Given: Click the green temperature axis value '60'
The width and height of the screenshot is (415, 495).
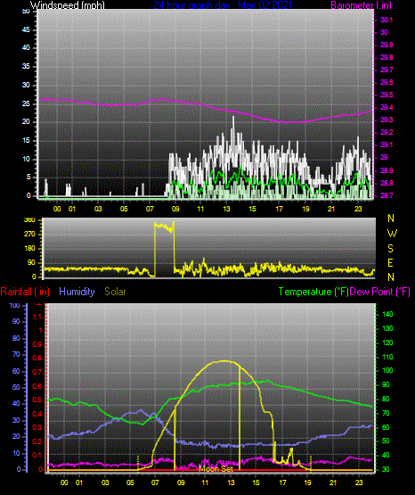Looking at the screenshot, I should click(386, 427).
